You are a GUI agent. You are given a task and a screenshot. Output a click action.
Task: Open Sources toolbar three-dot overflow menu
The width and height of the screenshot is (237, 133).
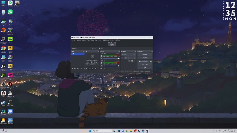coord(99,69)
